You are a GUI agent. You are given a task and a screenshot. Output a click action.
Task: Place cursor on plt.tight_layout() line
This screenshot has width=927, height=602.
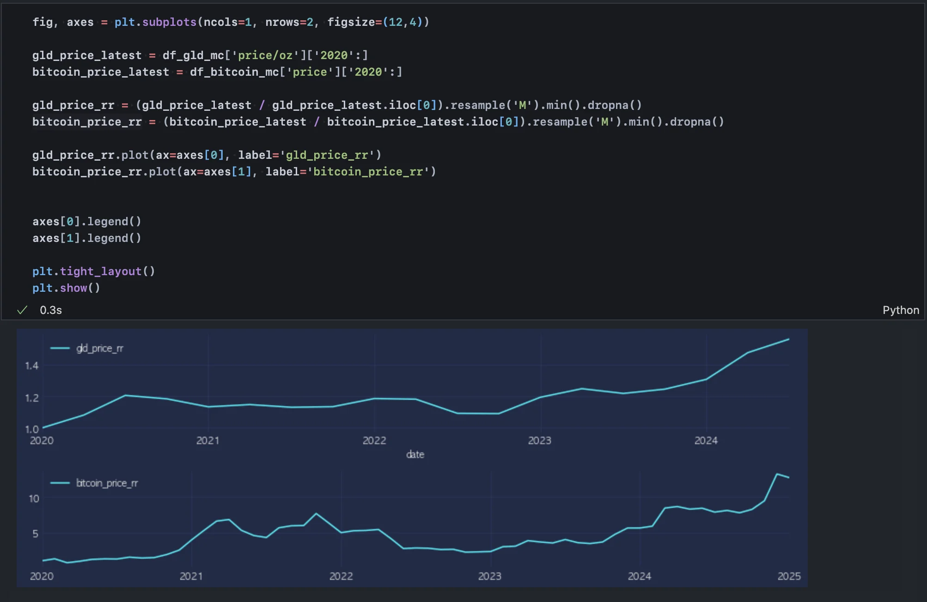coord(93,271)
